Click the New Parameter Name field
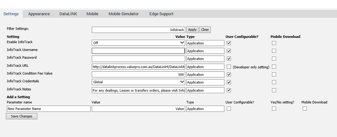The height and width of the screenshot is (137, 337). tap(49, 109)
